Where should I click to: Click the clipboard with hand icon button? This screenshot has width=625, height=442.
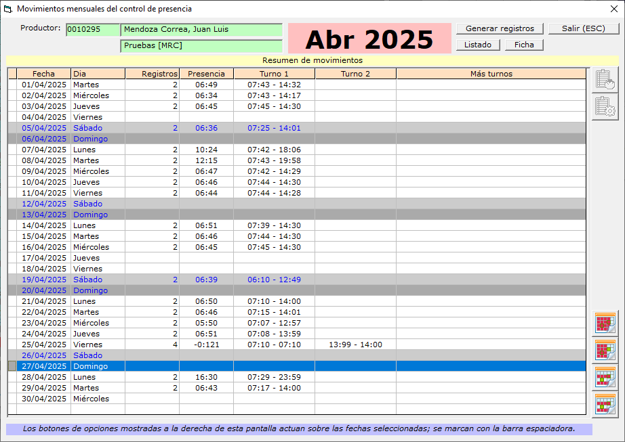[605, 80]
